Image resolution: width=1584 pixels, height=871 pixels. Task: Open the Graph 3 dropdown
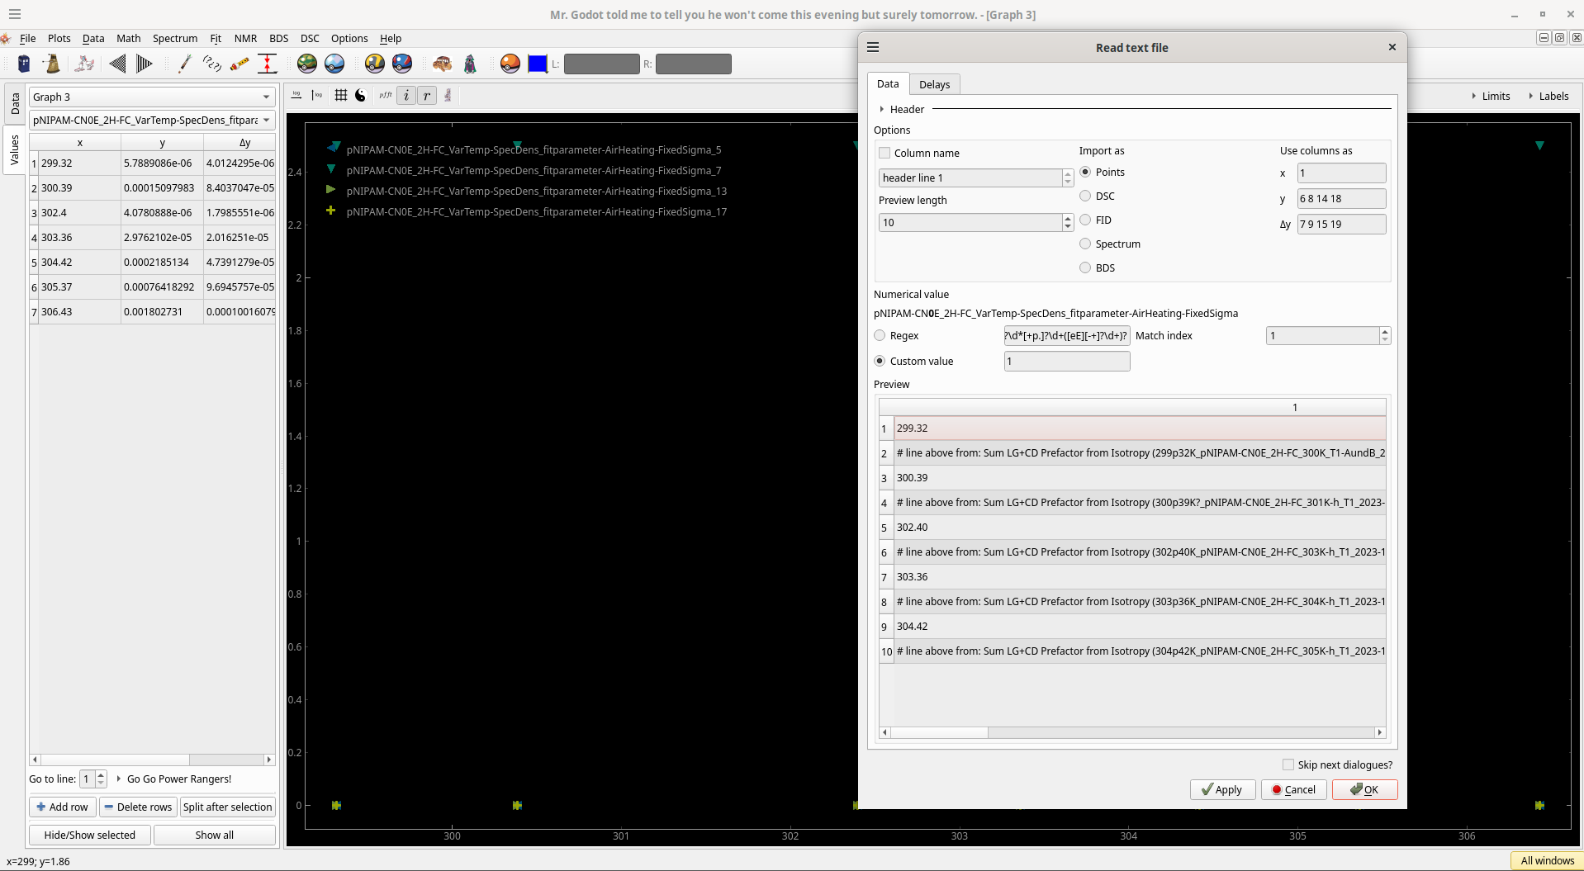(x=152, y=97)
